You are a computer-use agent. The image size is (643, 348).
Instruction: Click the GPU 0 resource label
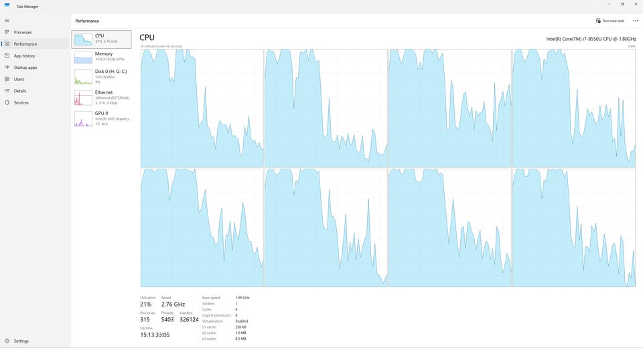101,113
